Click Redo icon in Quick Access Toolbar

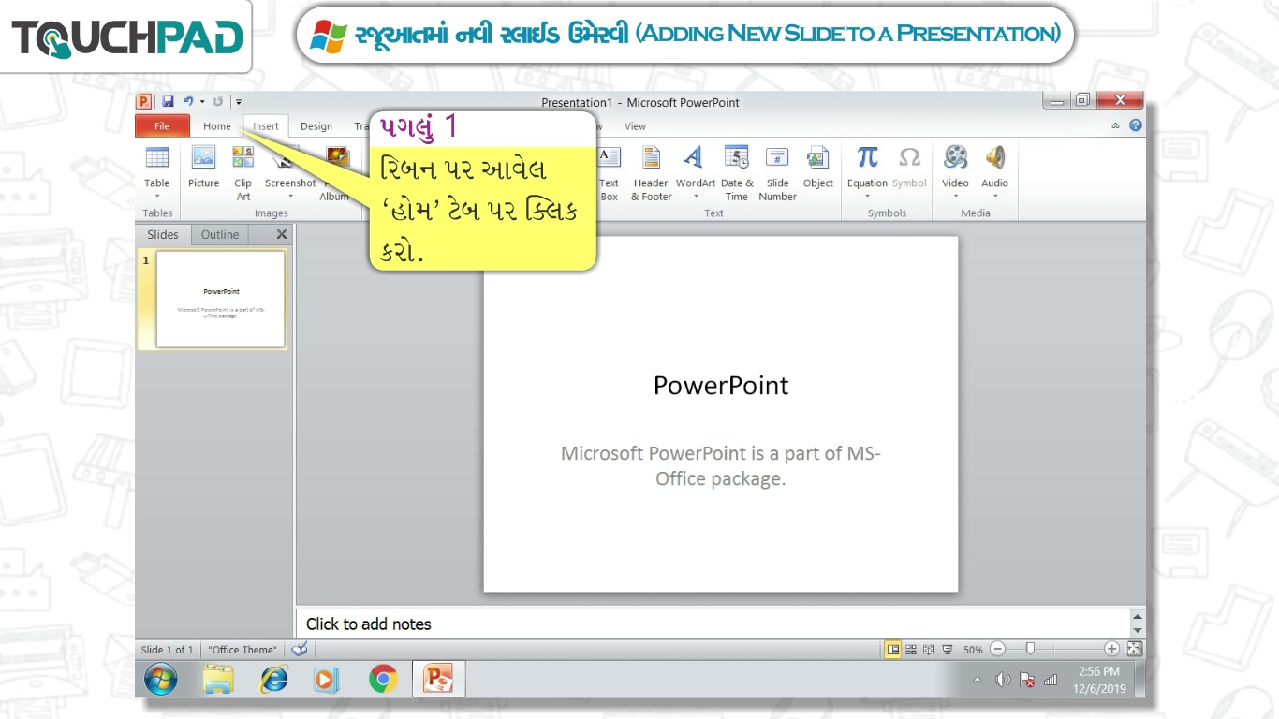[x=218, y=101]
